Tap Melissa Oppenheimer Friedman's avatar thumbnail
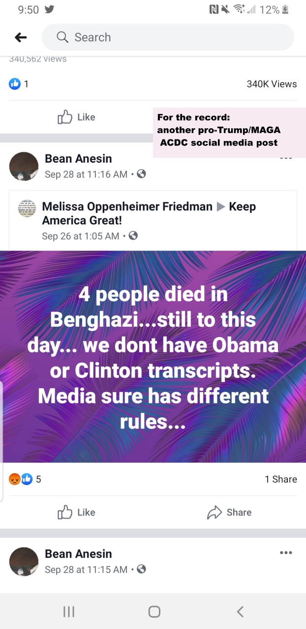The image size is (306, 629). (27, 208)
